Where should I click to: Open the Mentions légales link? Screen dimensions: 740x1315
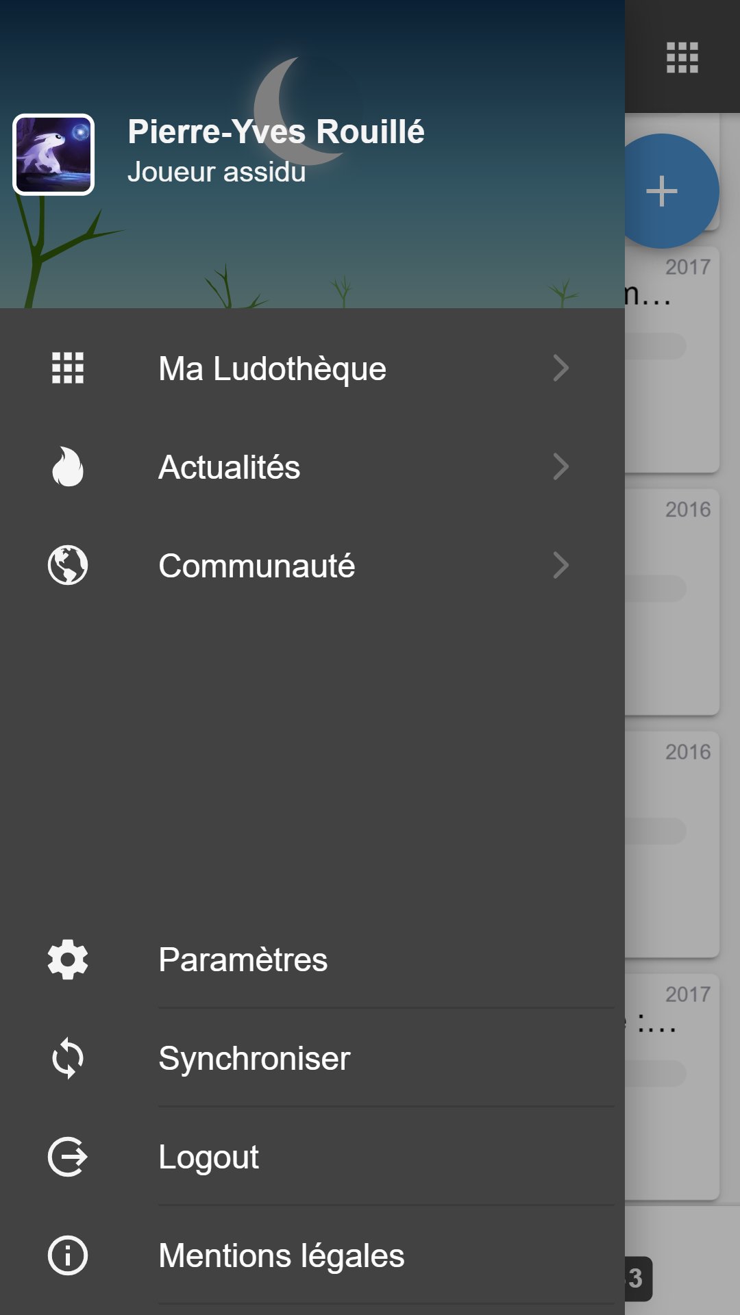click(x=282, y=1255)
